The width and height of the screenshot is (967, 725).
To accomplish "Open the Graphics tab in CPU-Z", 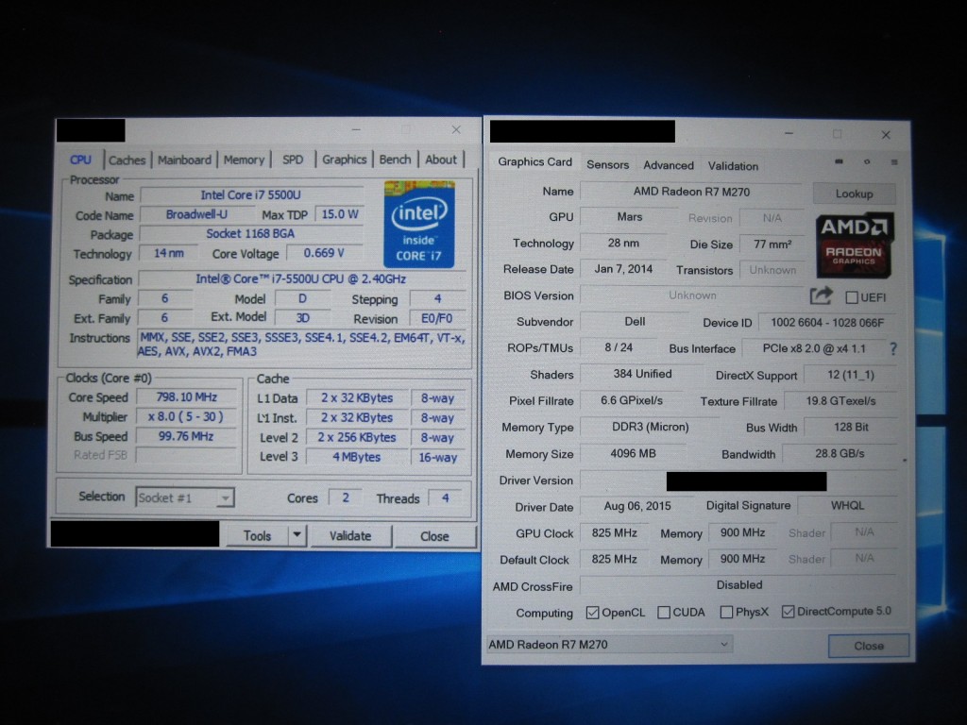I will coord(344,160).
